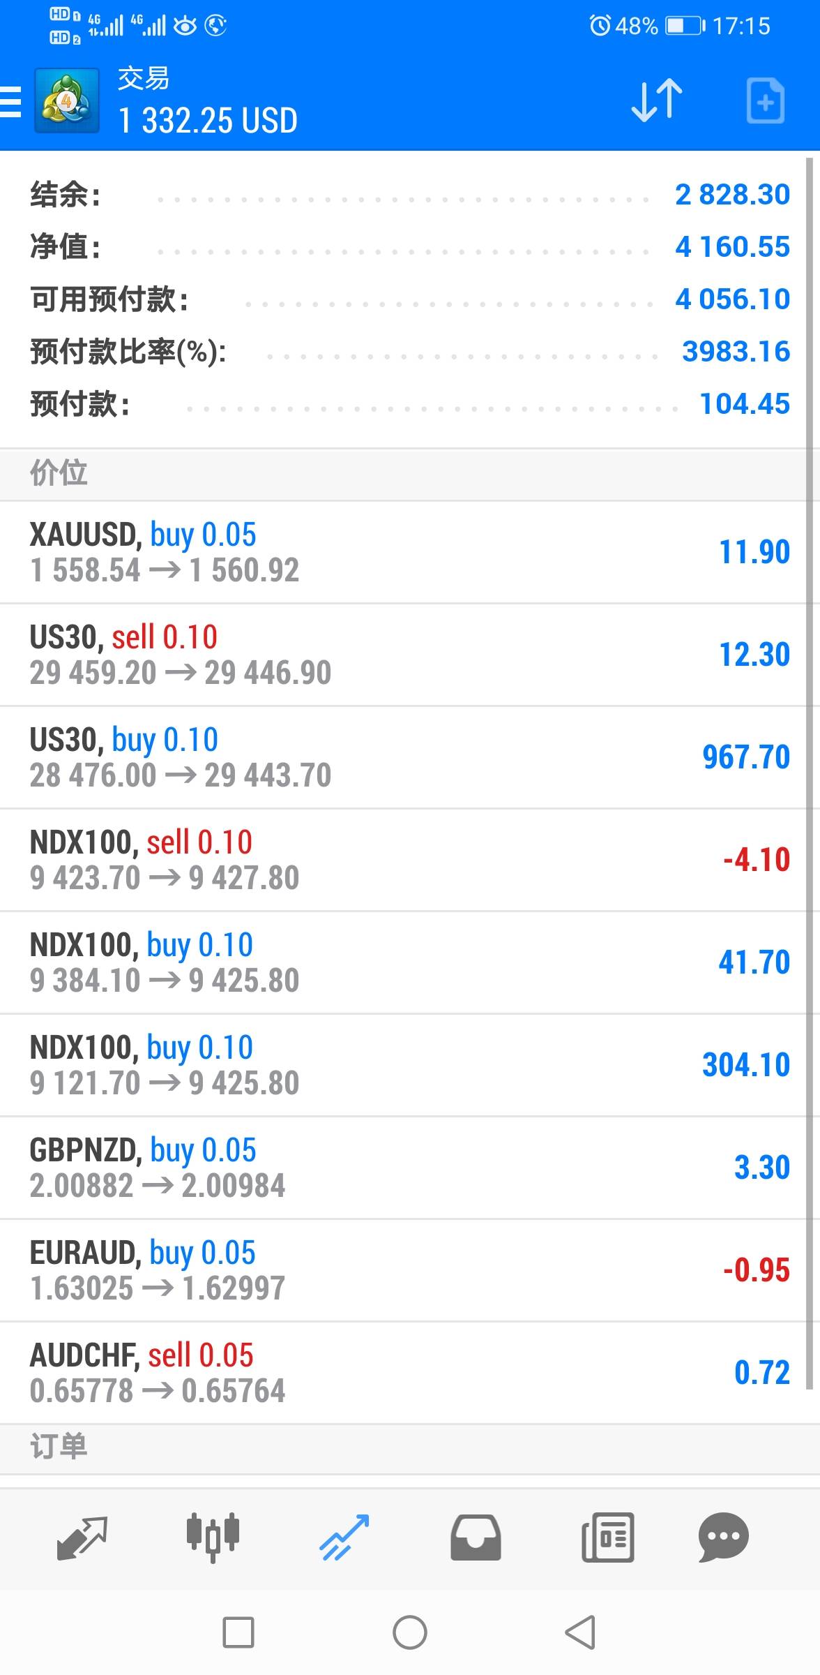Open the hamburger side menu
820x1675 pixels.
click(11, 102)
